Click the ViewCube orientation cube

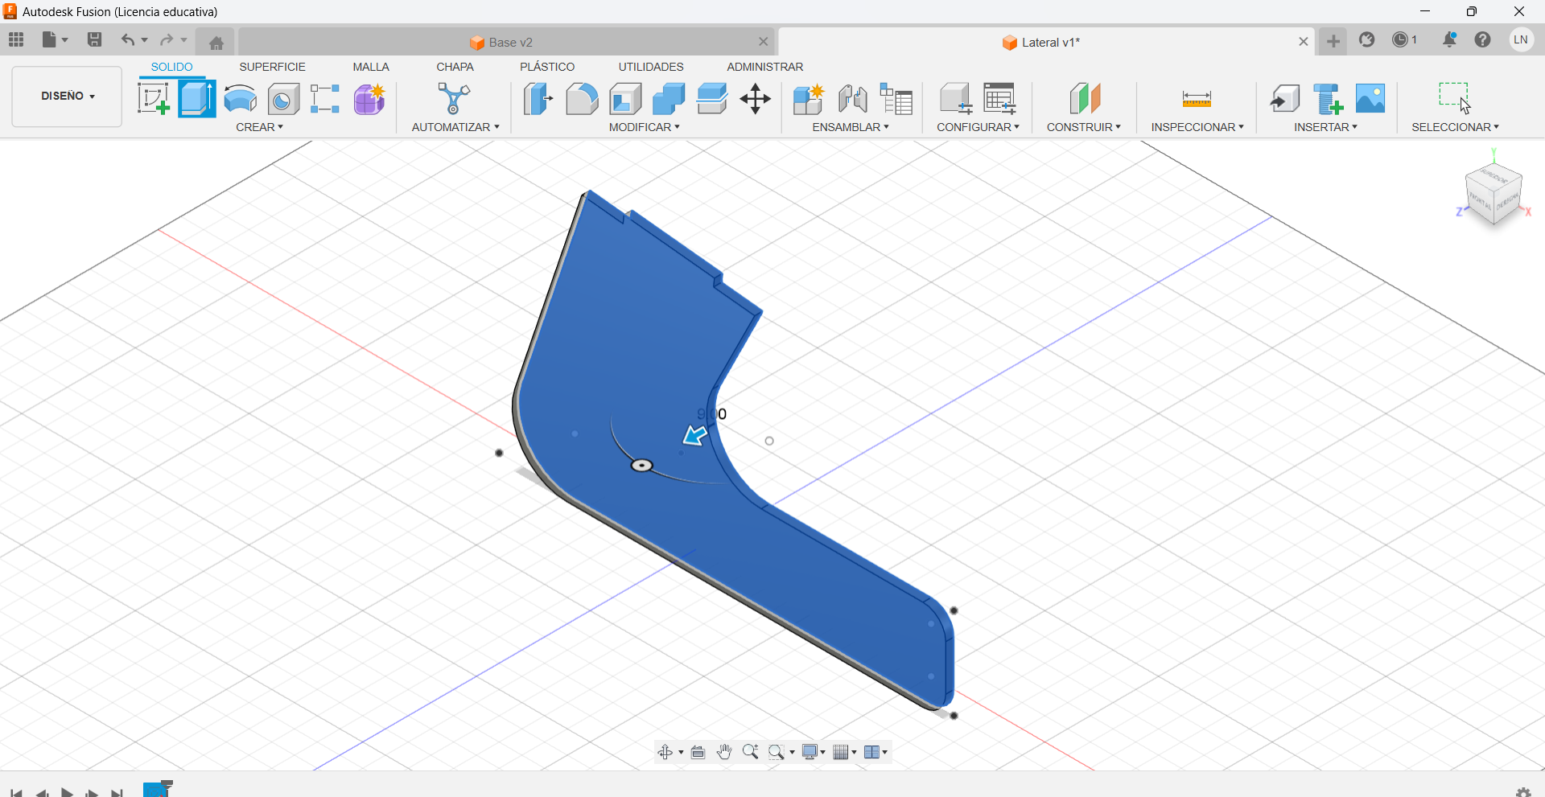coord(1493,194)
